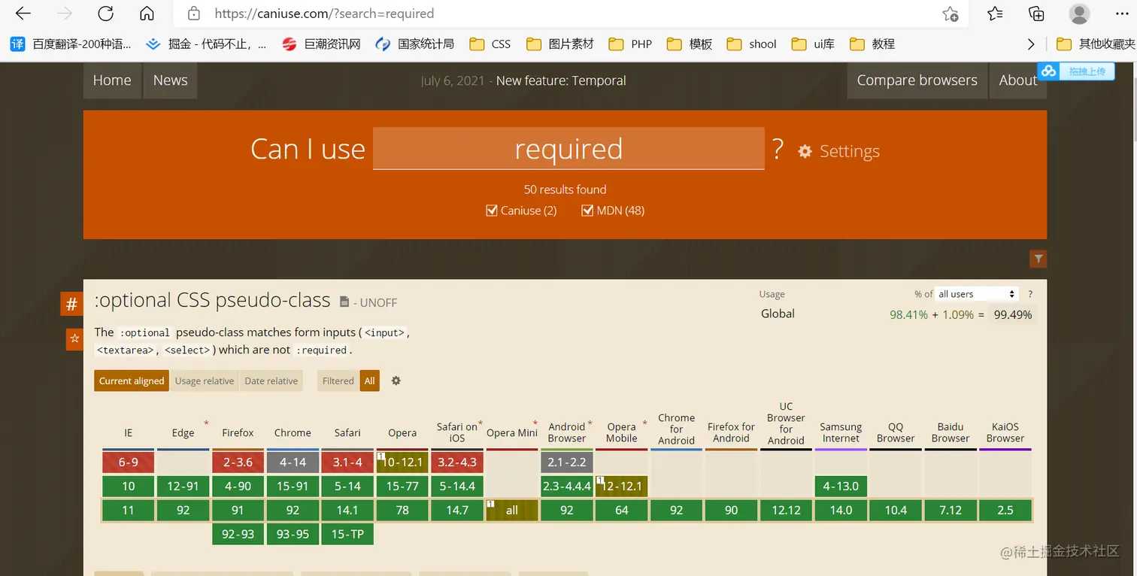Select the All browsers option
This screenshot has width=1137, height=576.
370,380
